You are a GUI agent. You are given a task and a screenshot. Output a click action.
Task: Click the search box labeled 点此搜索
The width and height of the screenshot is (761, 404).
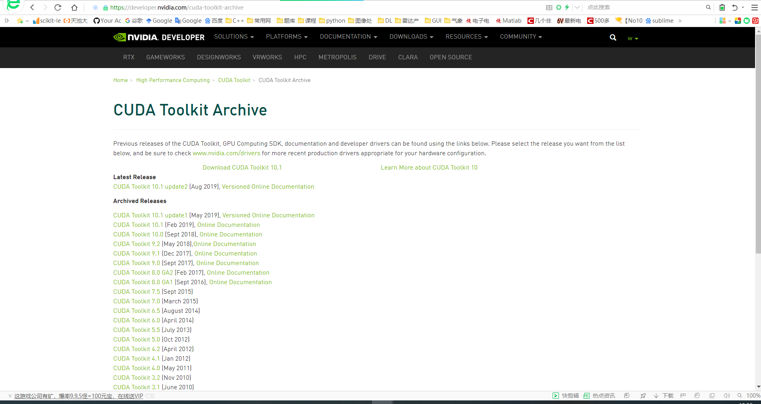[644, 7]
